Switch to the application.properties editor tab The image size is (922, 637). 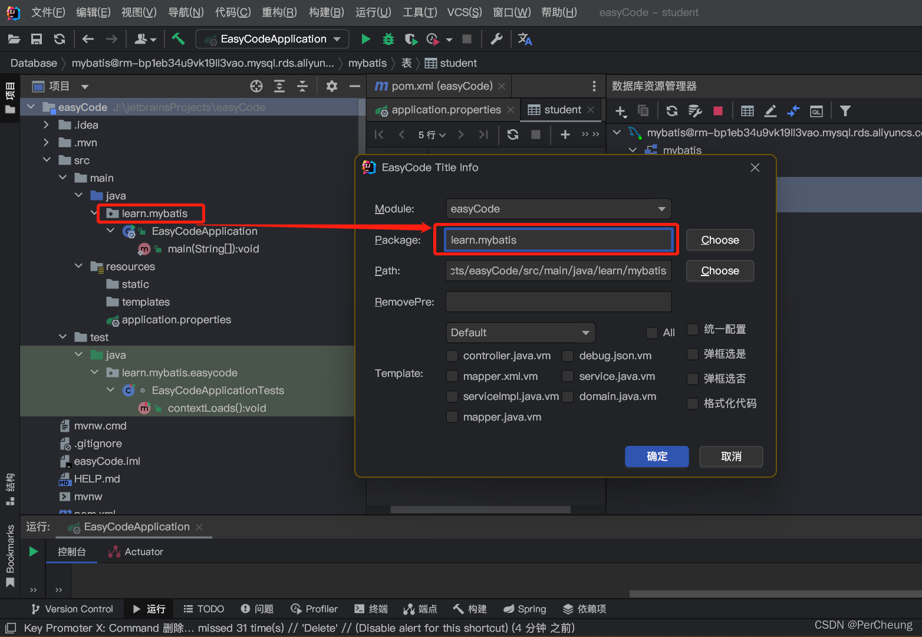446,110
